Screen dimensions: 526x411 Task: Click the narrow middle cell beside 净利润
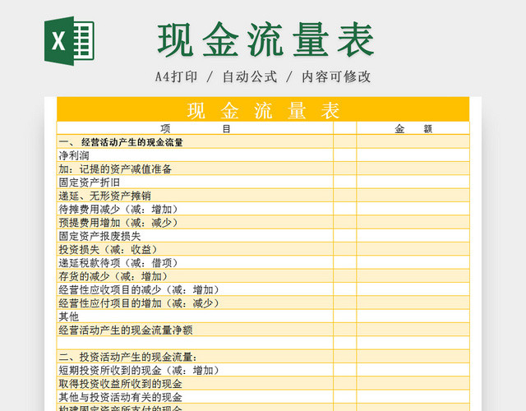(x=345, y=155)
